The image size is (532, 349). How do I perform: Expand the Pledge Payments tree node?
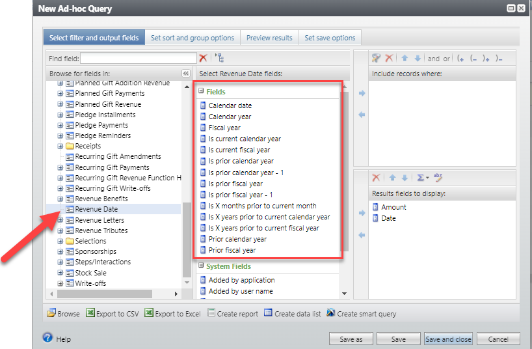point(60,125)
